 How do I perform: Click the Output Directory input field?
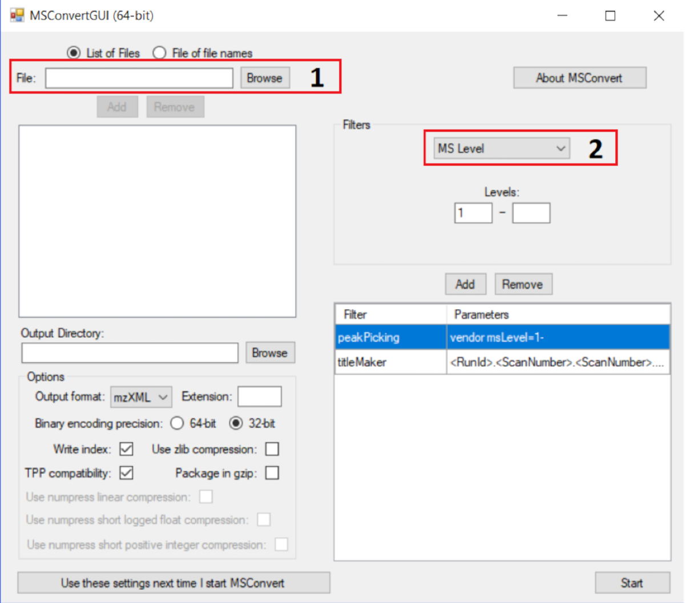(x=130, y=353)
